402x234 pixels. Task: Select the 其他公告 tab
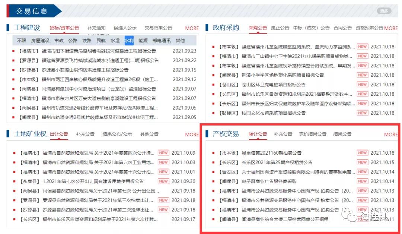149,134
